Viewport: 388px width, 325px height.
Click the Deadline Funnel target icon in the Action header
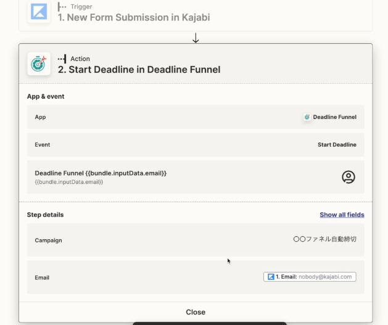pyautogui.click(x=39, y=64)
